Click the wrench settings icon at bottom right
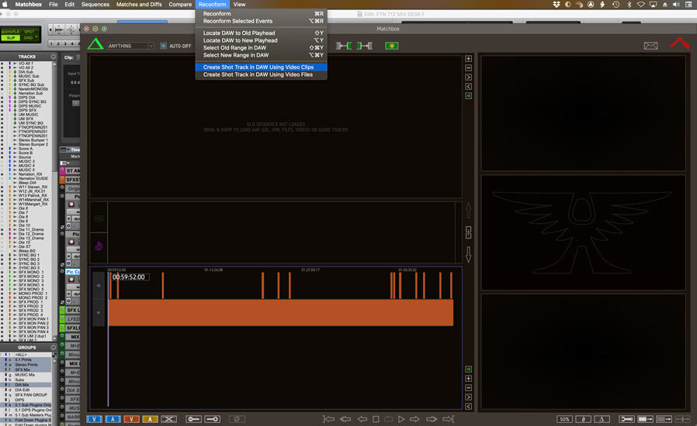 tap(627, 419)
